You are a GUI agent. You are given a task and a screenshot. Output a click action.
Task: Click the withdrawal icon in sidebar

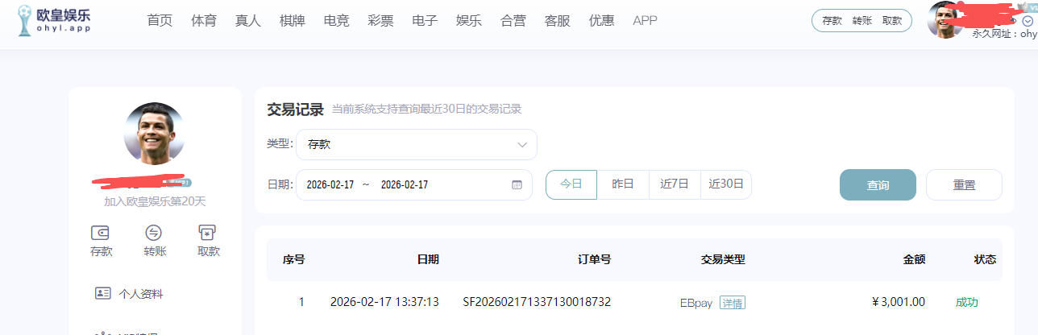coord(208,234)
